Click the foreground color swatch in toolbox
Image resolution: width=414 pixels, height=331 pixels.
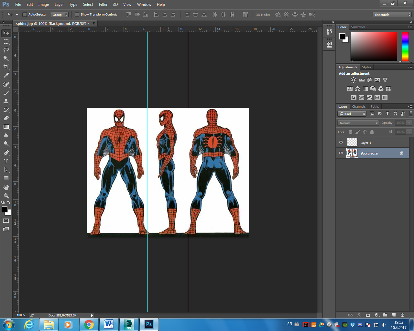coord(5,209)
